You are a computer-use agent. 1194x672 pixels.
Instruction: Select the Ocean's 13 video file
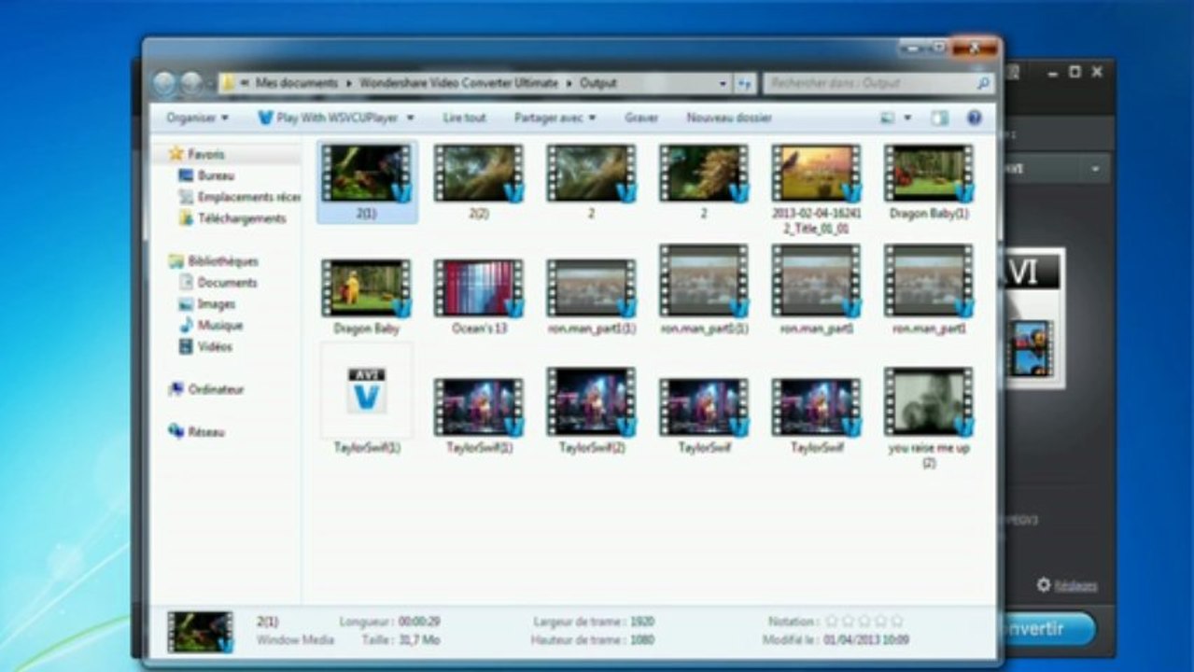(x=479, y=297)
